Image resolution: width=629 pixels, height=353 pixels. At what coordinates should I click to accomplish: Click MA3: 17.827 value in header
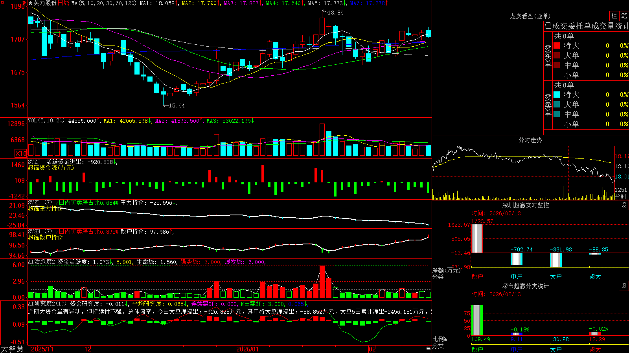pos(243,3)
